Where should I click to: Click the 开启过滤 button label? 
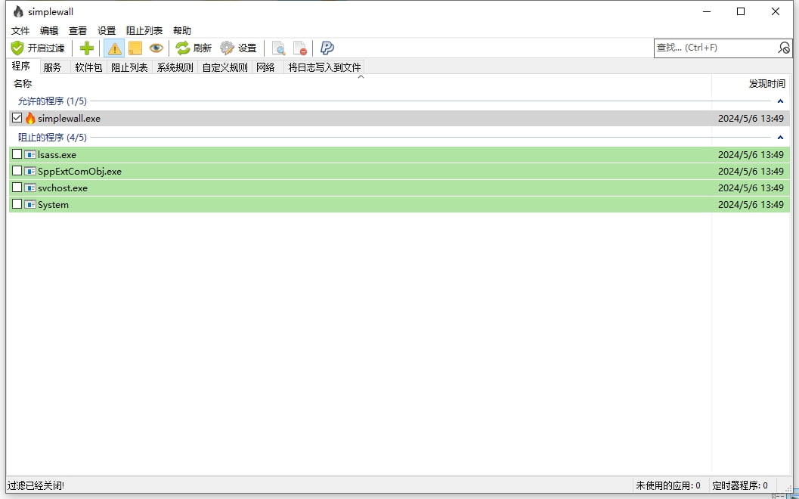pyautogui.click(x=46, y=48)
